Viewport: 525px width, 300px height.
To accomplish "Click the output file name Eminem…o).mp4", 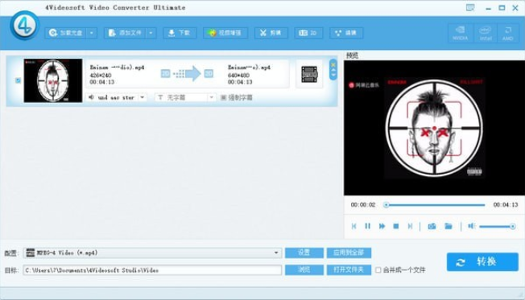I will point(249,68).
